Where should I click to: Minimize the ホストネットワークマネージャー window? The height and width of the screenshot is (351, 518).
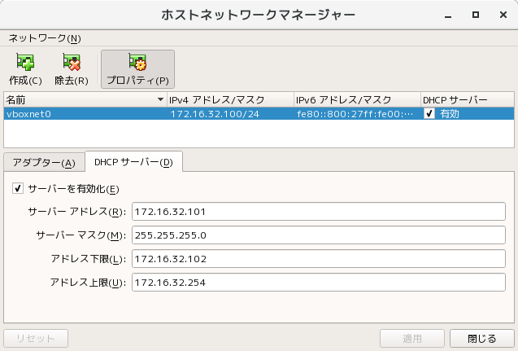click(448, 15)
